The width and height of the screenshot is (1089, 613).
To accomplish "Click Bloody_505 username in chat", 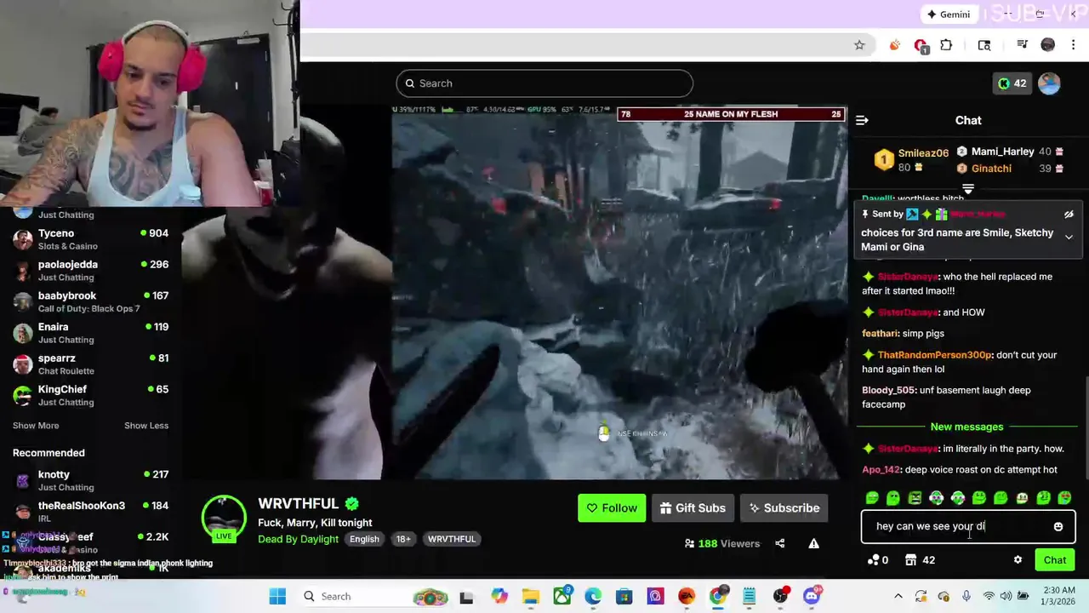I will click(x=888, y=391).
